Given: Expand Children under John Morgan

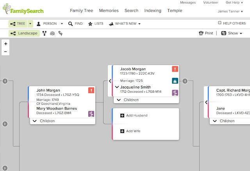Looking at the screenshot, I should [x=43, y=121].
